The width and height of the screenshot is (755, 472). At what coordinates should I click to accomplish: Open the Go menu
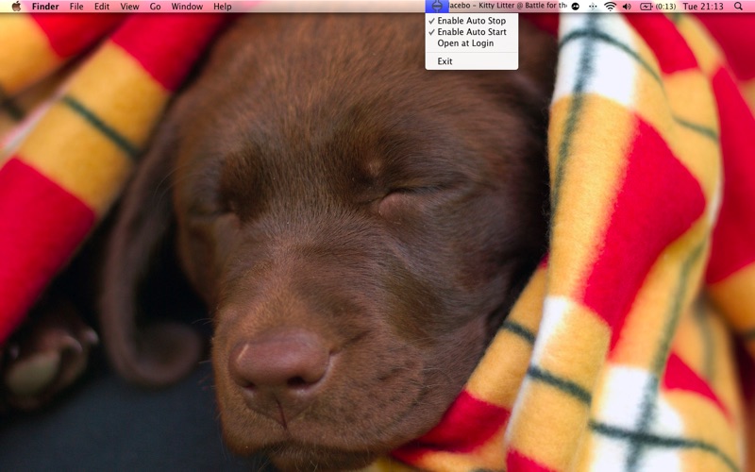[x=155, y=7]
